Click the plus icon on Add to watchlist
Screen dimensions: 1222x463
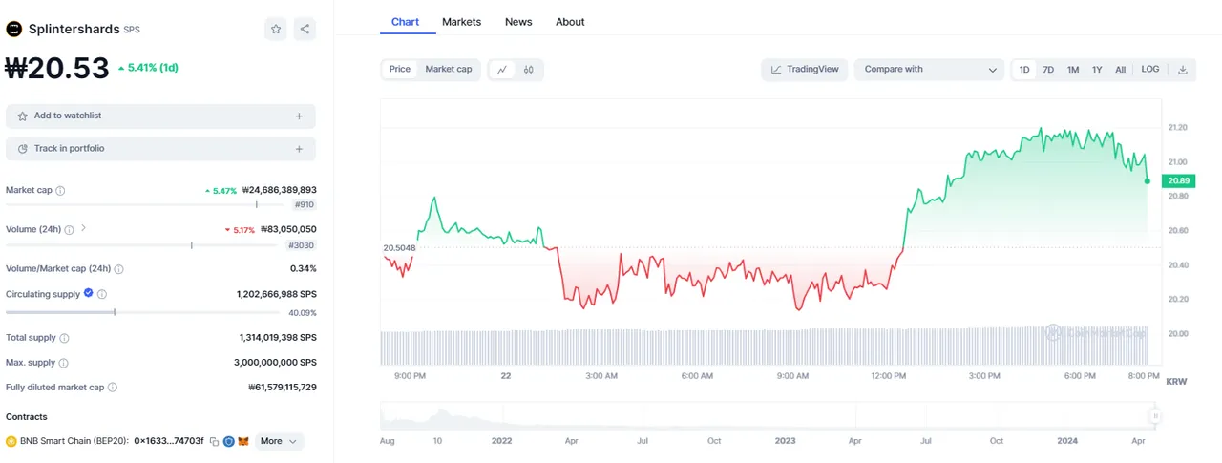[299, 116]
